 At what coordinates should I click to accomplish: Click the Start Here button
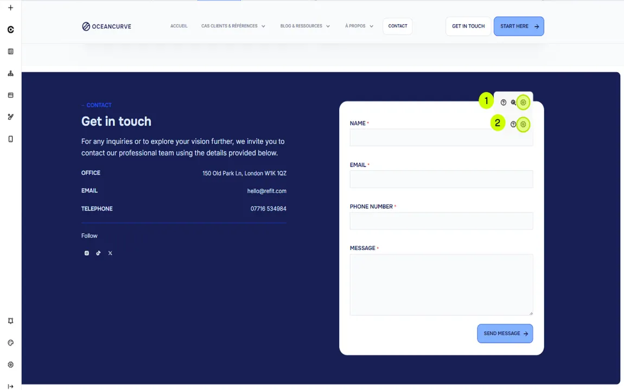519,26
